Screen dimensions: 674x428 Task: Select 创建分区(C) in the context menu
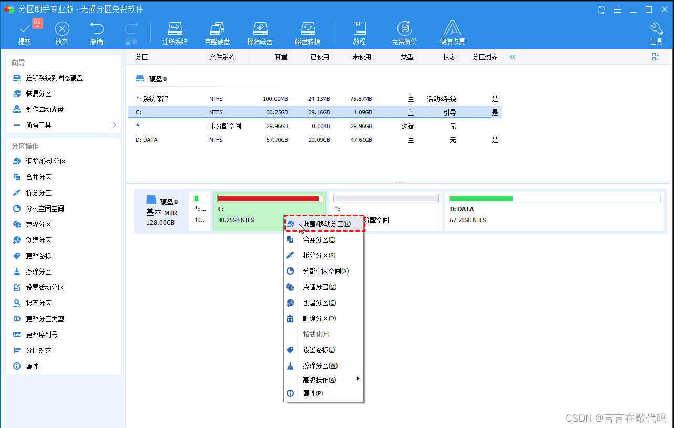click(x=324, y=302)
